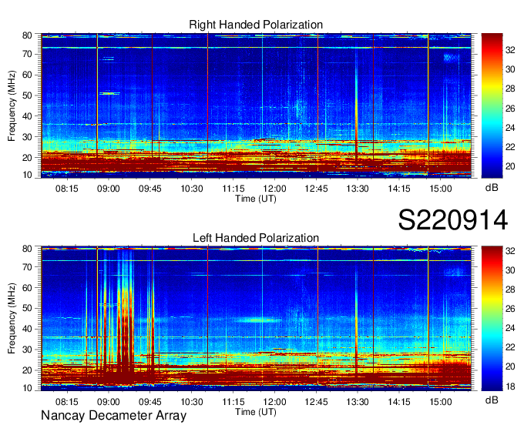Click the "Time (UT)" label under the left-handed plot

pos(256,412)
